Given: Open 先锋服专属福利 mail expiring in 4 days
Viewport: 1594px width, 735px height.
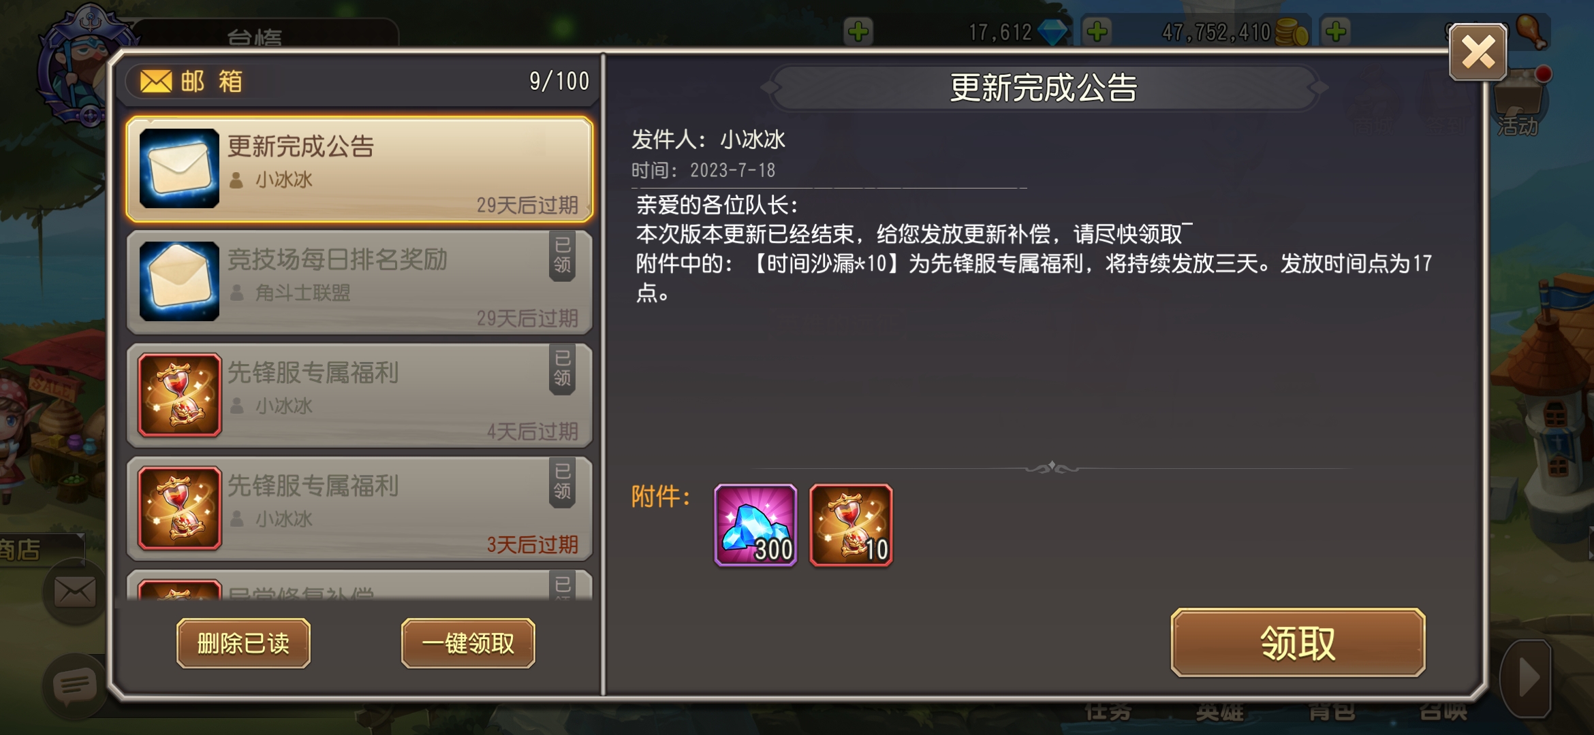Looking at the screenshot, I should click(x=359, y=395).
